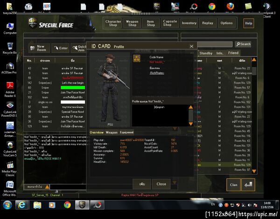Select room 21 'Join The Force Now!'

tap(56, 92)
